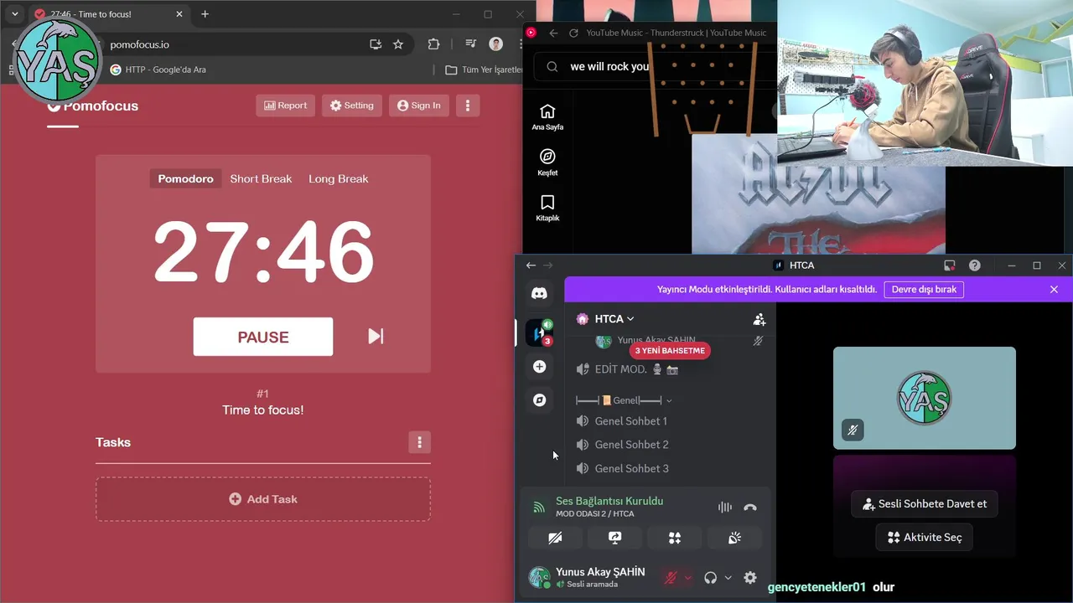Skip to next session in Pomofocus

pyautogui.click(x=376, y=336)
